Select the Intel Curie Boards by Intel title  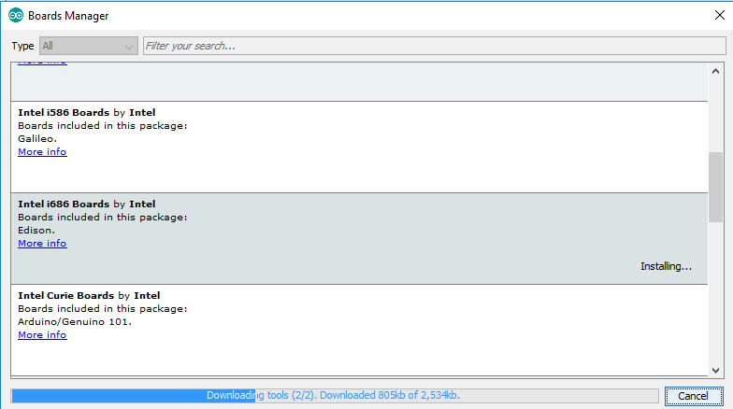(89, 295)
